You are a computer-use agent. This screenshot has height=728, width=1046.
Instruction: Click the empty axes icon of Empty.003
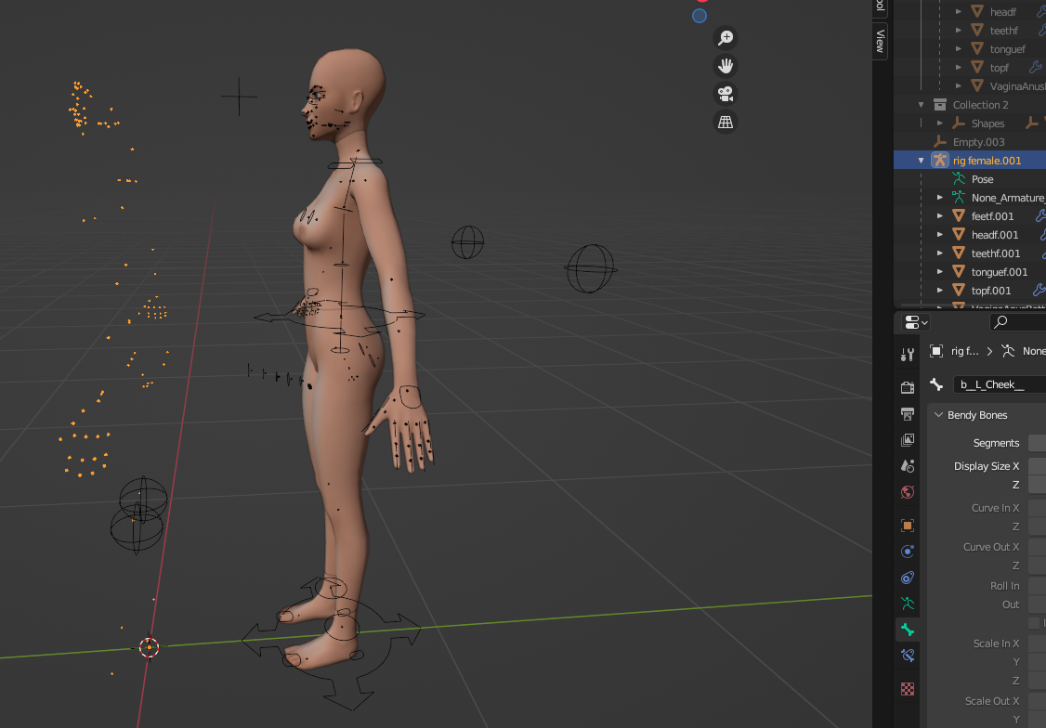tap(940, 141)
